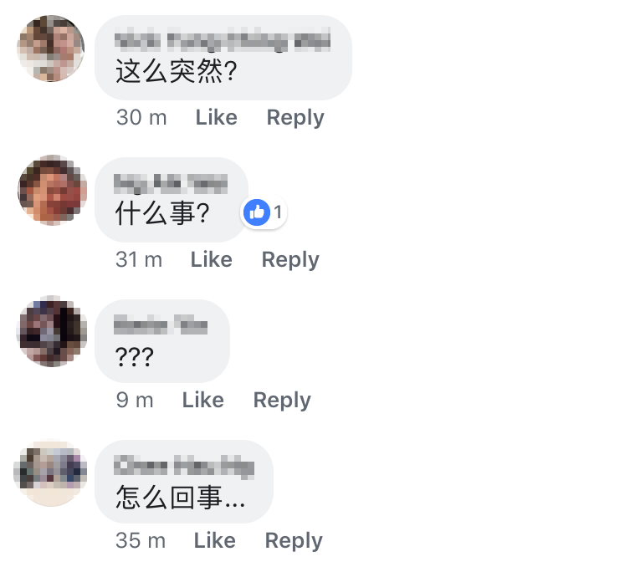Reply to the comment "这么突然?"

295,118
